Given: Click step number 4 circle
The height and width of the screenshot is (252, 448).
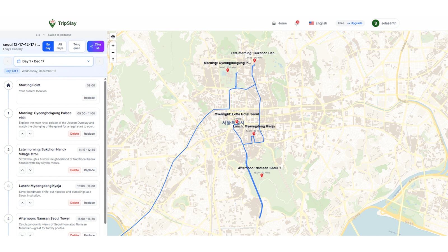Looking at the screenshot, I should coord(8,219).
